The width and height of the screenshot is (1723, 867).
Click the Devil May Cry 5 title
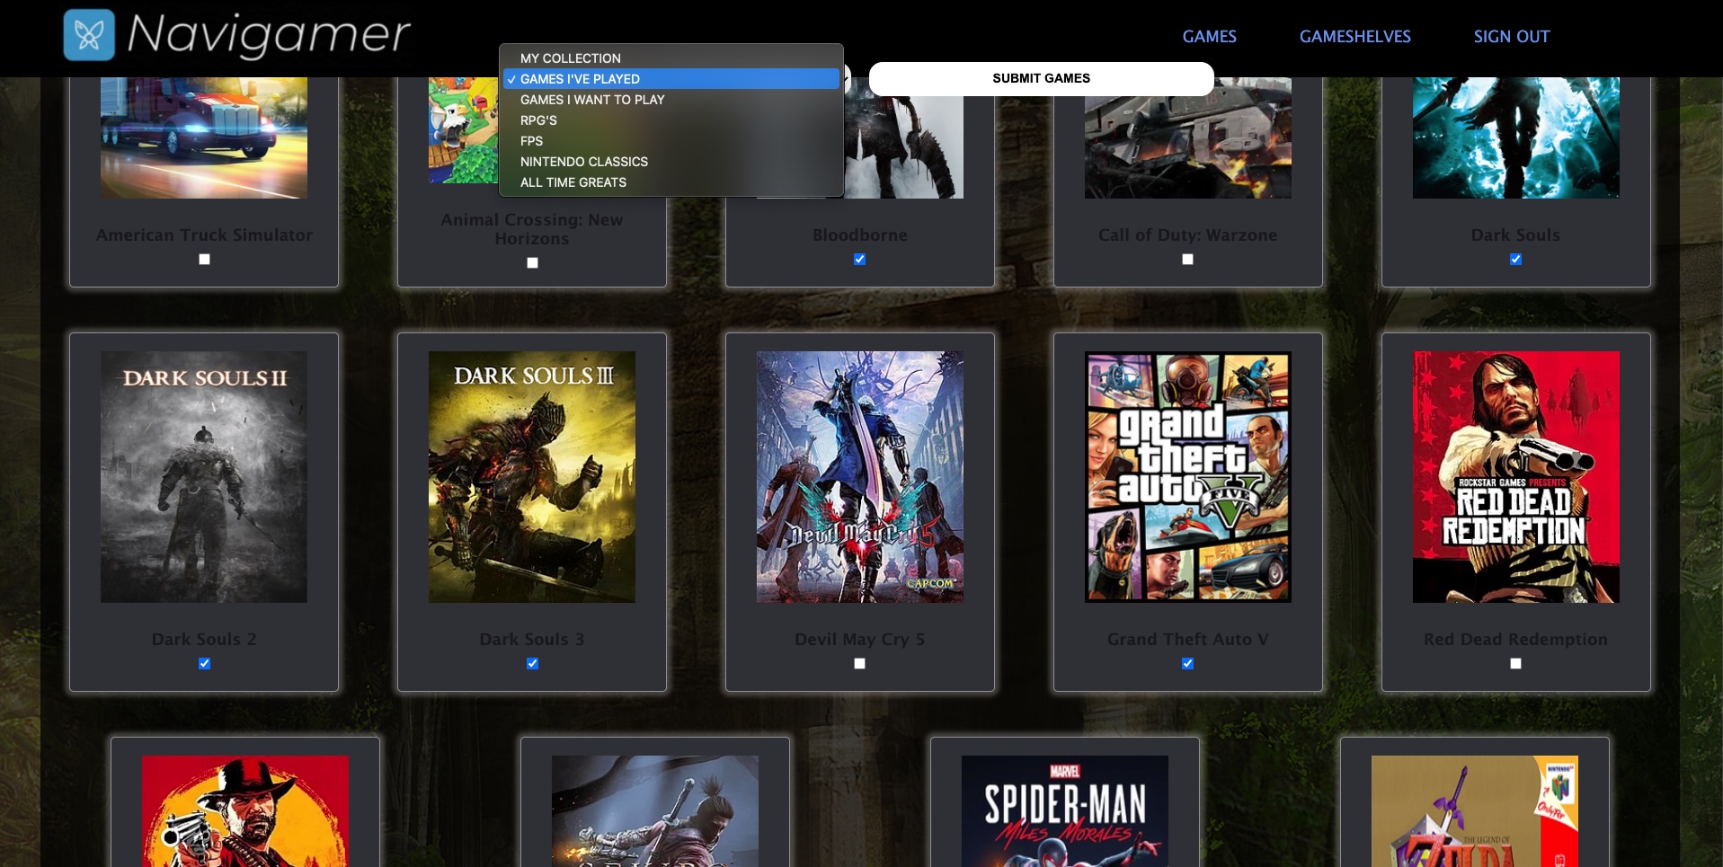pos(859,639)
